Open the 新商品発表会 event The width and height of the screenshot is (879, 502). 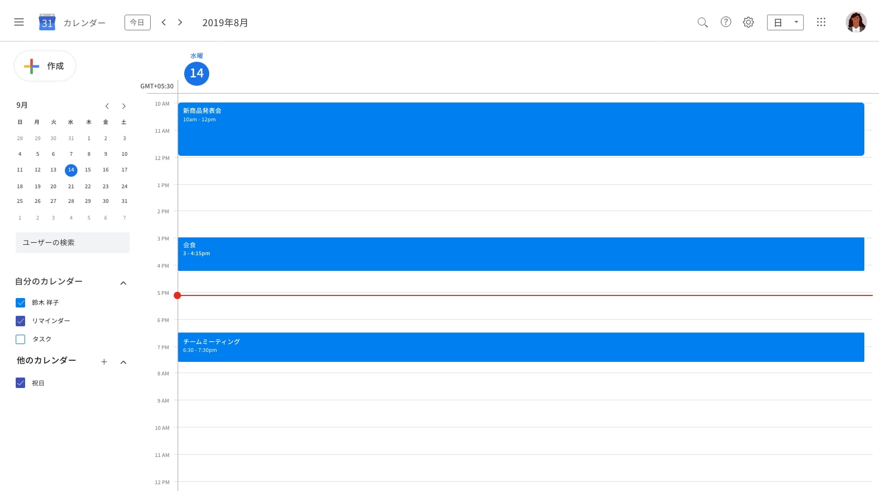pos(521,129)
